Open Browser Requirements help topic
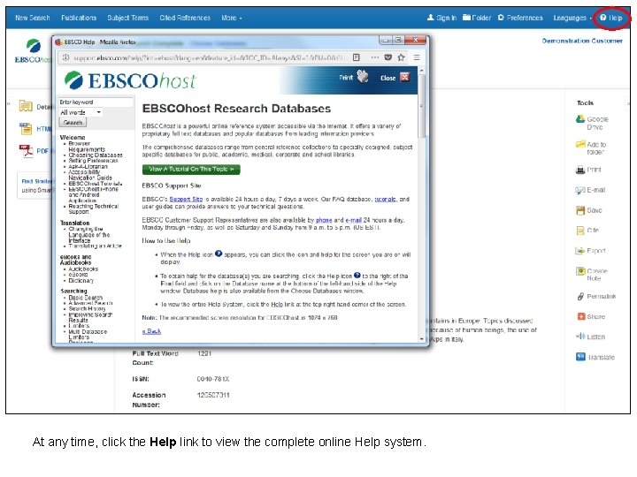Image resolution: width=637 pixels, height=477 pixels. (x=87, y=147)
